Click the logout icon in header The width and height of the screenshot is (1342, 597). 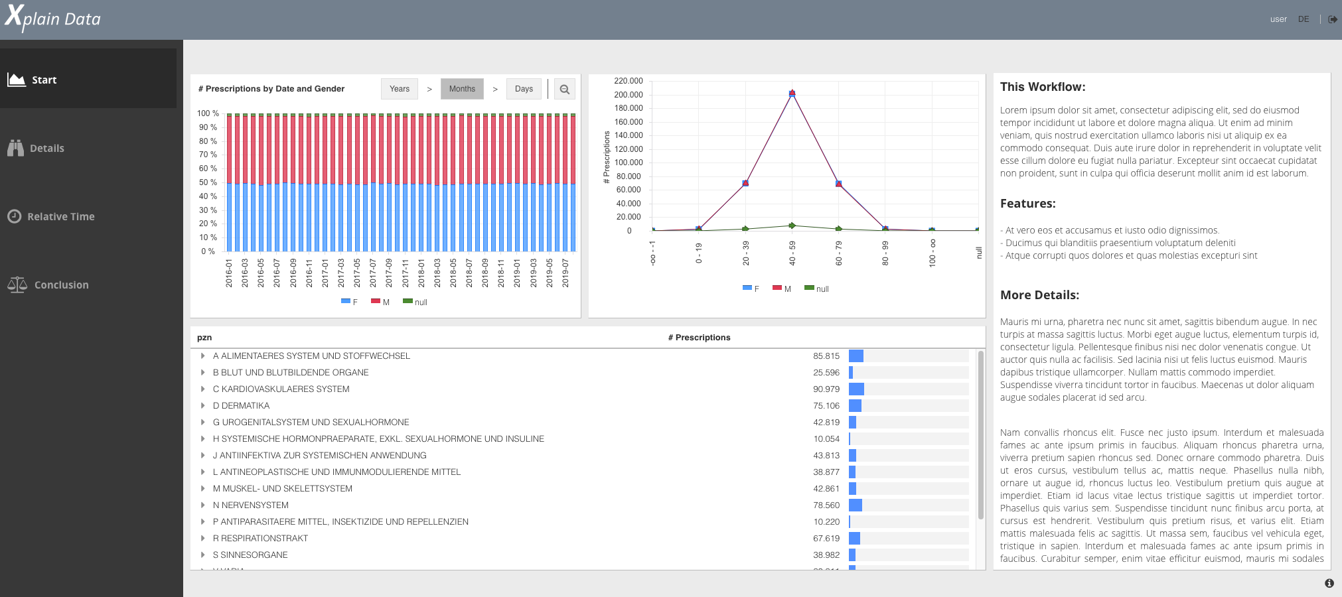click(x=1332, y=19)
